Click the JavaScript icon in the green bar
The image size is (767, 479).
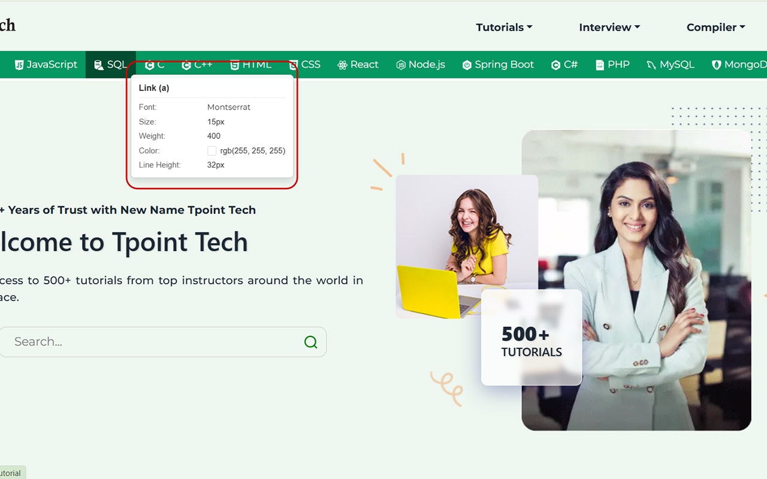click(x=19, y=65)
